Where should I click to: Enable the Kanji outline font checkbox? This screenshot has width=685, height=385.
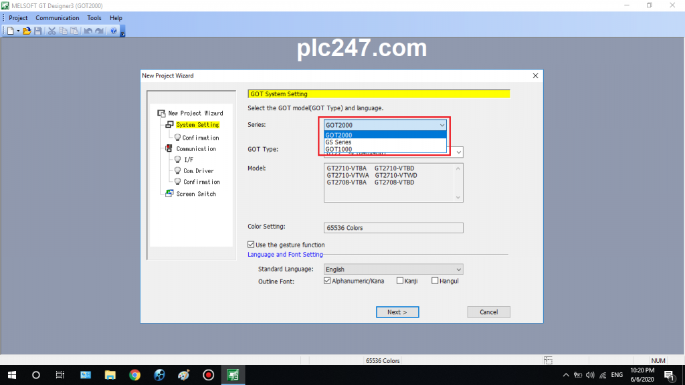(400, 281)
